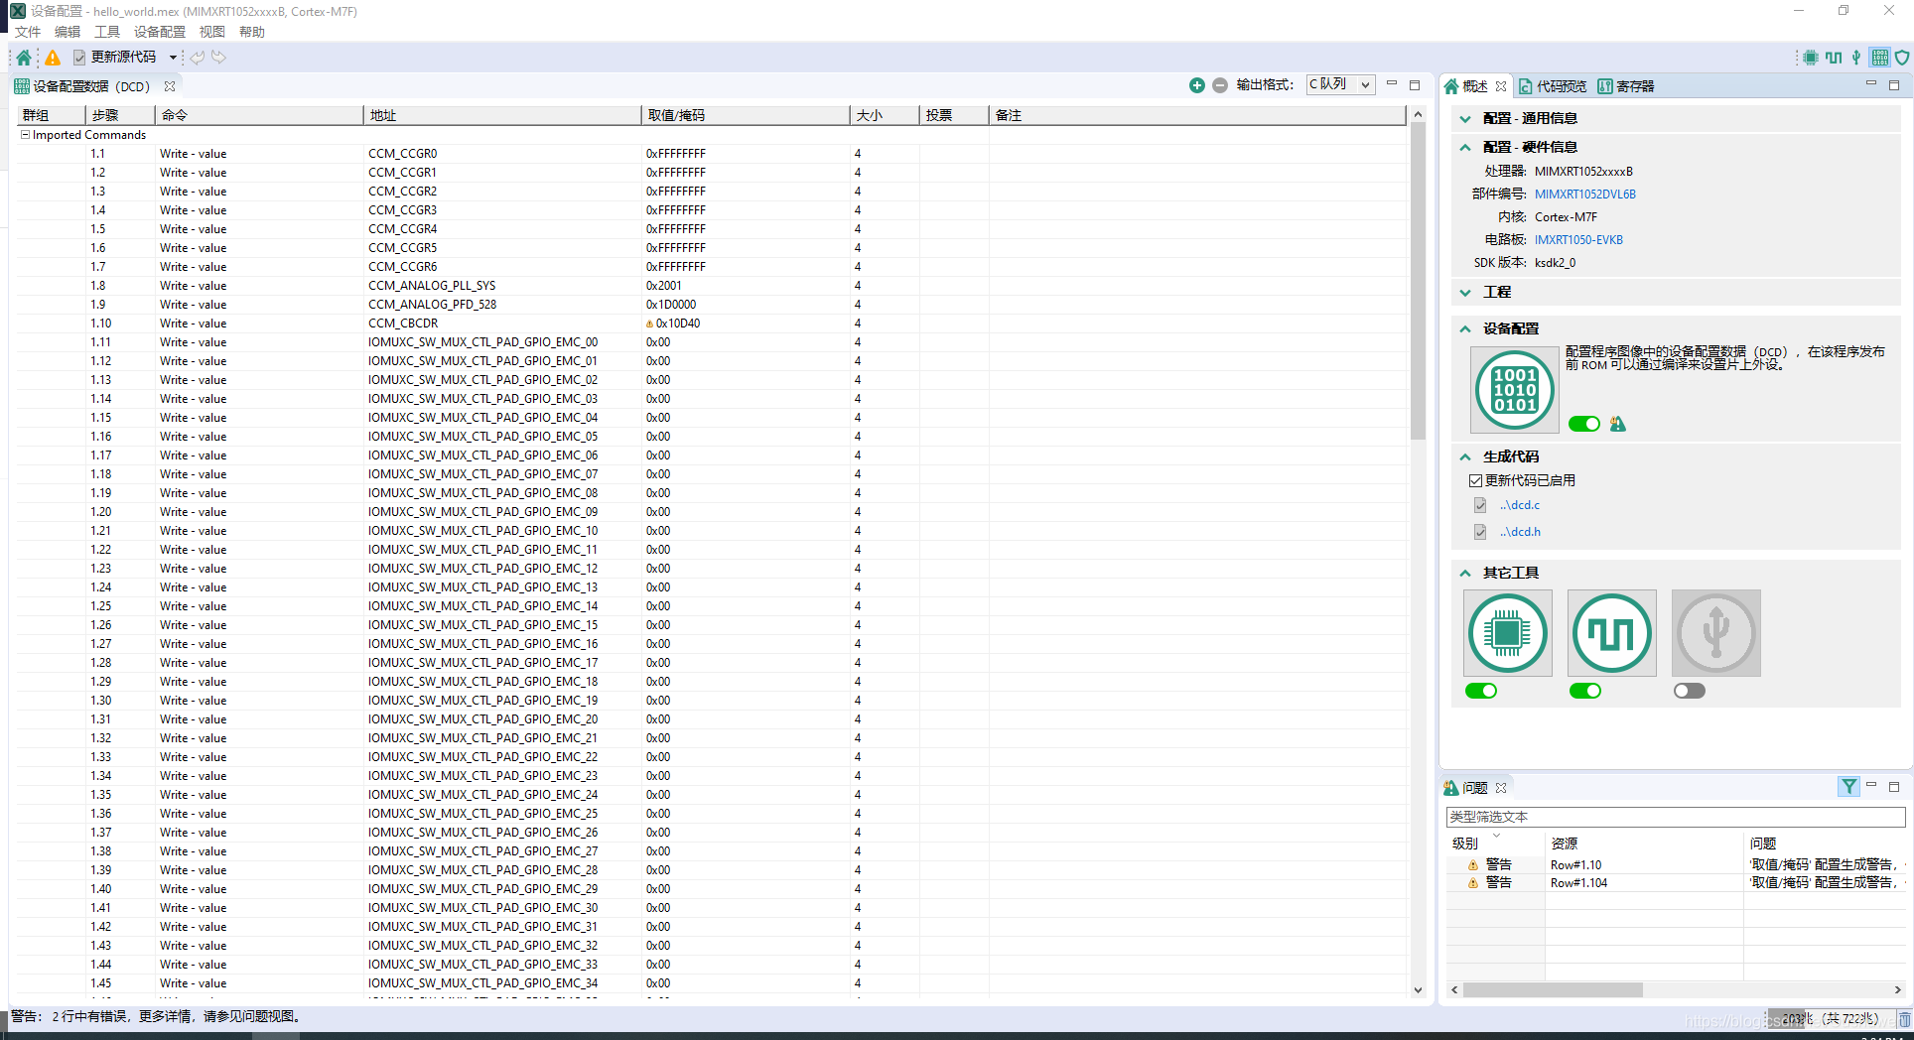
Task: Select the CCM_ANALOG_PLL_SYS address cell
Action: [x=502, y=286]
